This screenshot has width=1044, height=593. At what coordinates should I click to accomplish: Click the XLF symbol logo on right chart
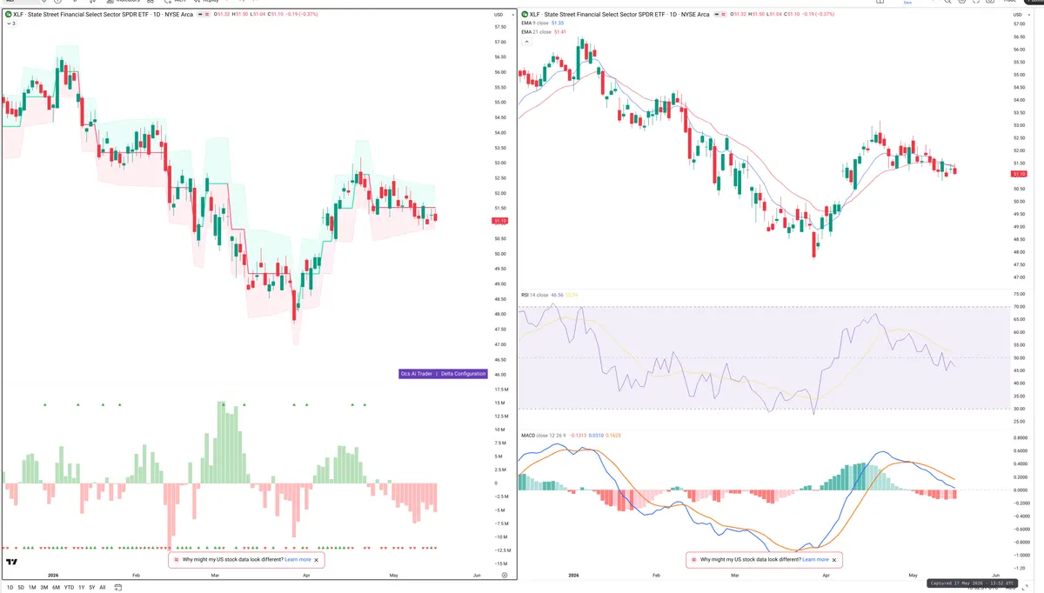click(525, 15)
